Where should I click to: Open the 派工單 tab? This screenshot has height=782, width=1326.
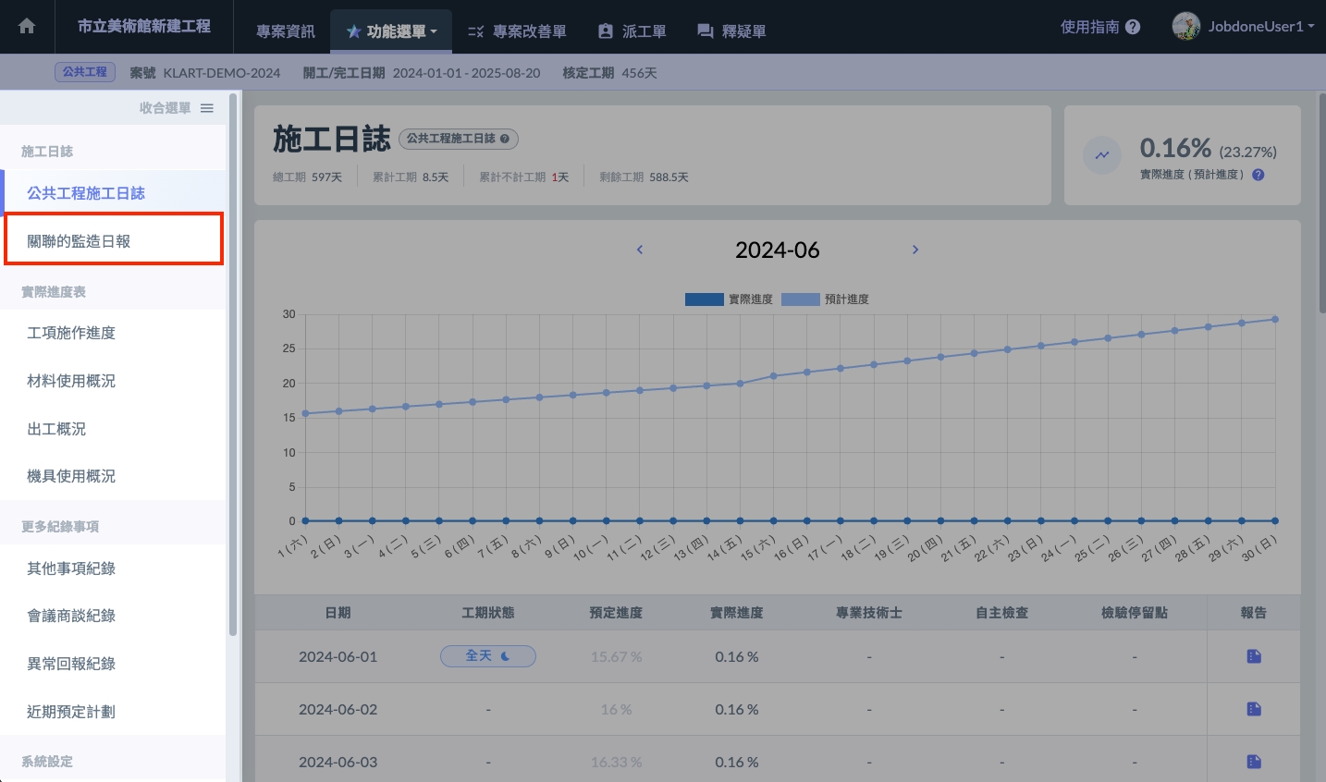632,31
